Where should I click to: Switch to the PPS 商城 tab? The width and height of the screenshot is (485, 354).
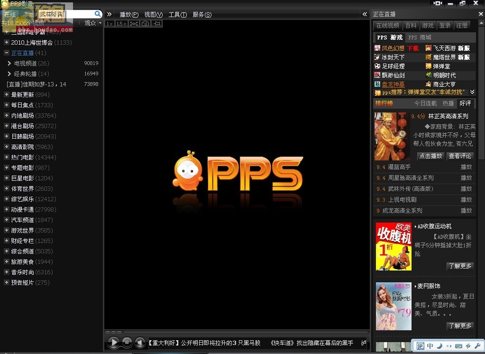click(x=420, y=37)
